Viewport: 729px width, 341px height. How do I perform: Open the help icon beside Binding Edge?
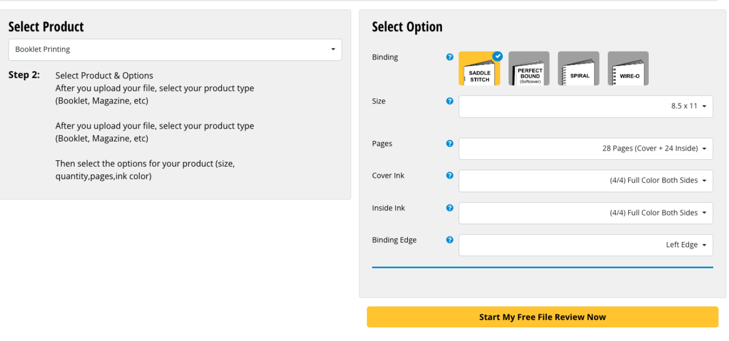pyautogui.click(x=449, y=240)
